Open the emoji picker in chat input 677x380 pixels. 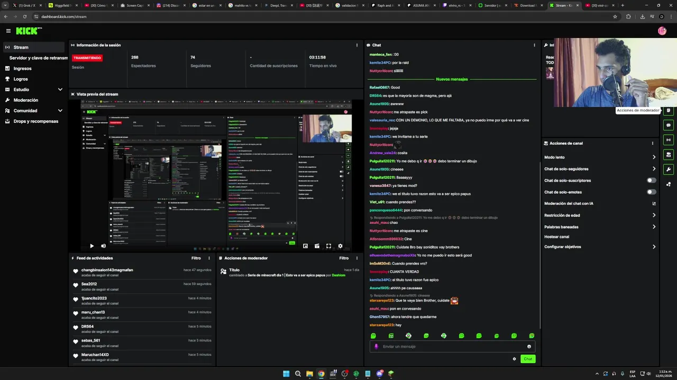click(x=529, y=347)
